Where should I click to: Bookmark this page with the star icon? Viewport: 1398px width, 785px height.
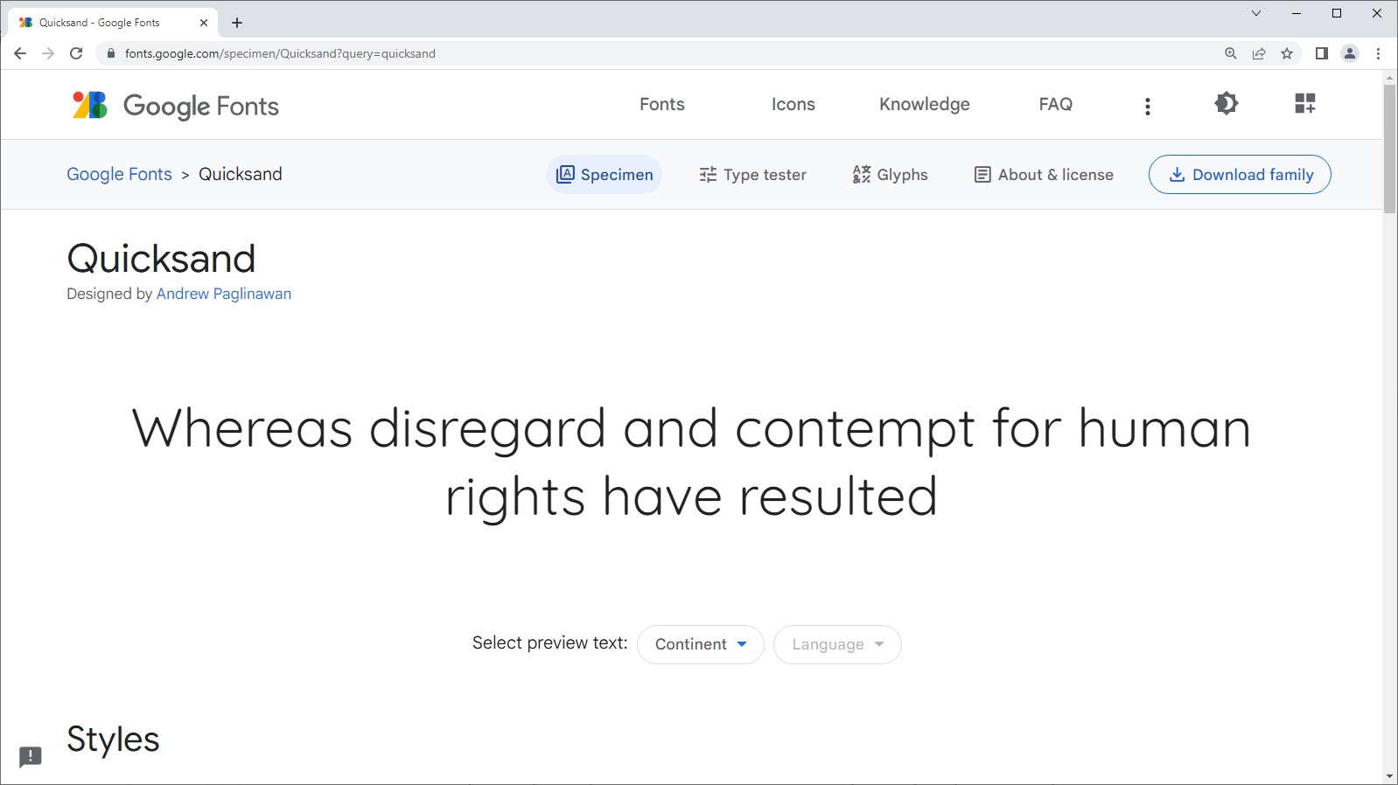tap(1287, 53)
